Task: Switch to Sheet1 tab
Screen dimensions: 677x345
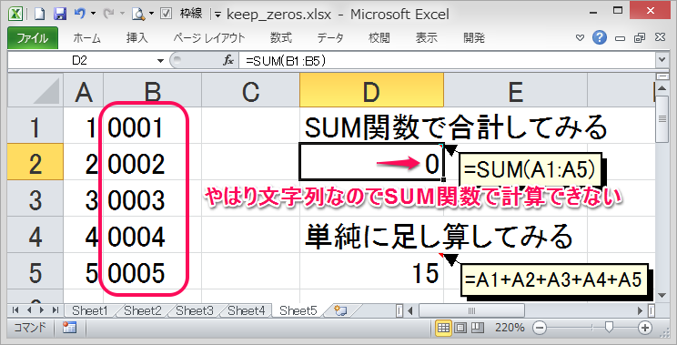Action: pyautogui.click(x=90, y=310)
